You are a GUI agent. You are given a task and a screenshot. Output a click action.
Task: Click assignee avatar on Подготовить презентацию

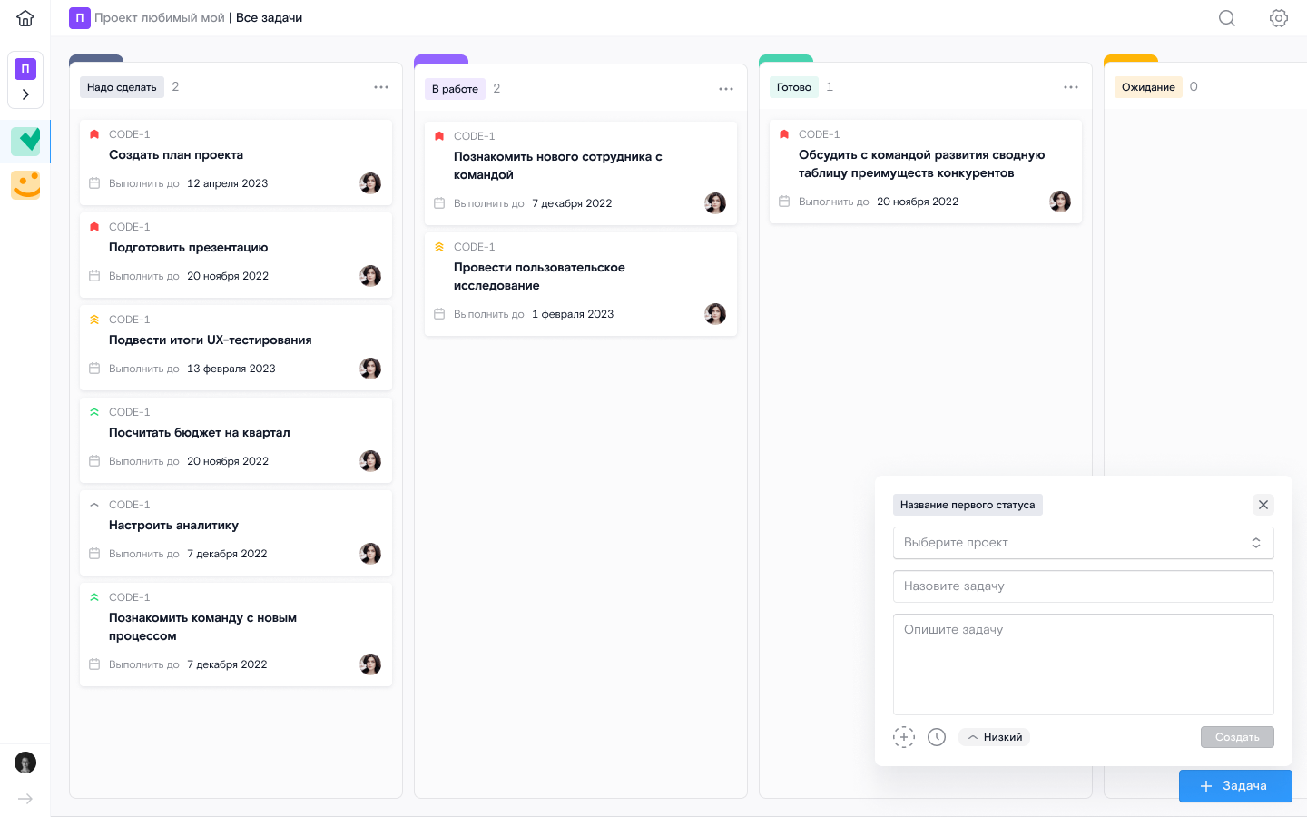[x=370, y=276]
